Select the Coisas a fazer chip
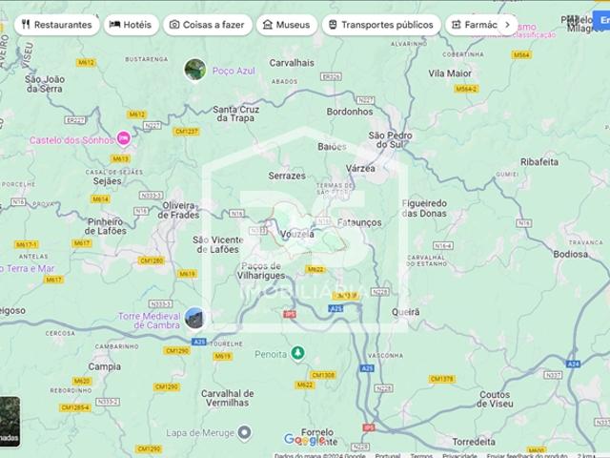Screen dimensions: 610x458 [x=207, y=25]
